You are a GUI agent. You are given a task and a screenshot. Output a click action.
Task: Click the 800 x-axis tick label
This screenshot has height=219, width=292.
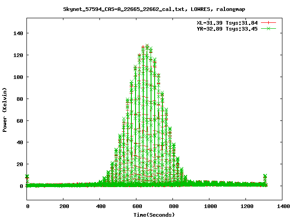coord(174,206)
